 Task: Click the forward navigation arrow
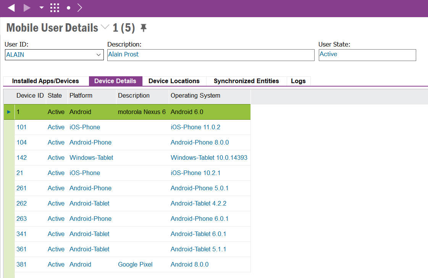coord(27,8)
